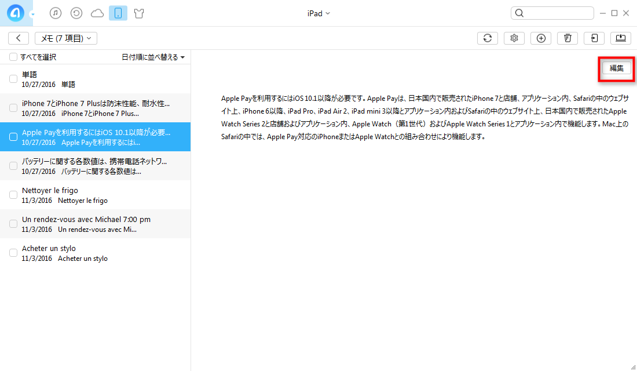
Task: Click the Apple Pay note body text
Action: (425, 118)
